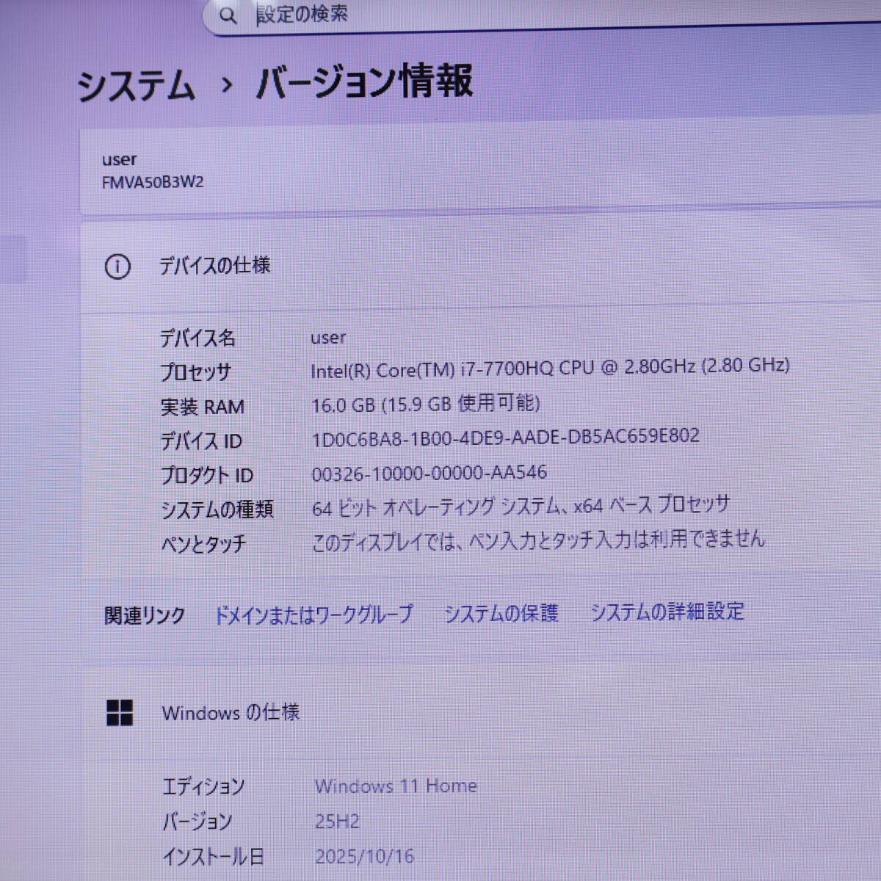The height and width of the screenshot is (881, 881).
Task: Collapse the Windows の仕様 section header
Action: coord(480,711)
